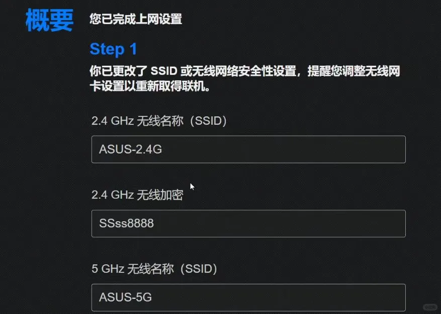The width and height of the screenshot is (441, 314).
Task: Click the number 1 in the Step heading
Action: point(133,49)
